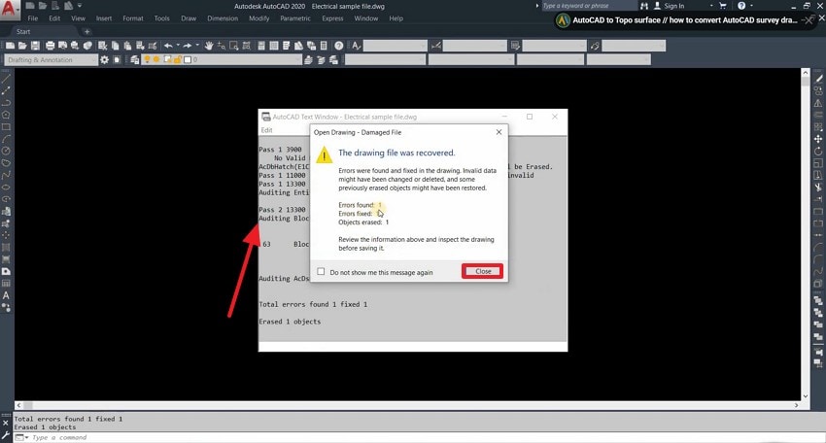The height and width of the screenshot is (443, 826).
Task: Click the command line customize wrench icon
Action: (5, 436)
